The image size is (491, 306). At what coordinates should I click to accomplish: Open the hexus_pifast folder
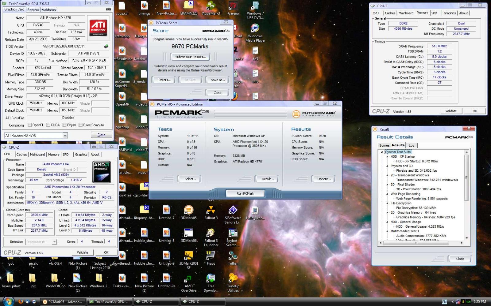(11, 281)
